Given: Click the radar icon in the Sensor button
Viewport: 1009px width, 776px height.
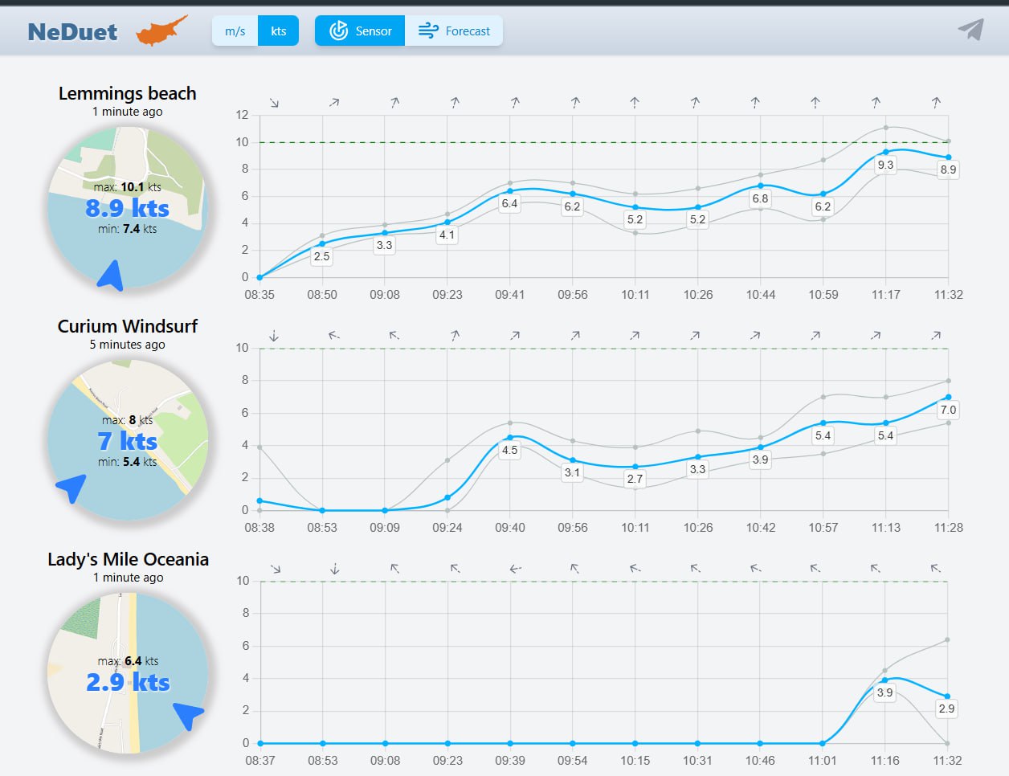Looking at the screenshot, I should [x=339, y=31].
